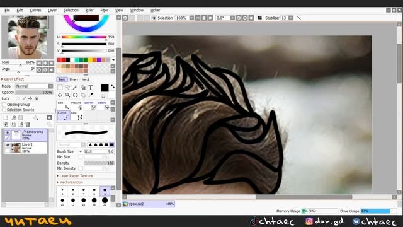Select the SelPen tool
The image size is (403, 227).
coord(90,105)
